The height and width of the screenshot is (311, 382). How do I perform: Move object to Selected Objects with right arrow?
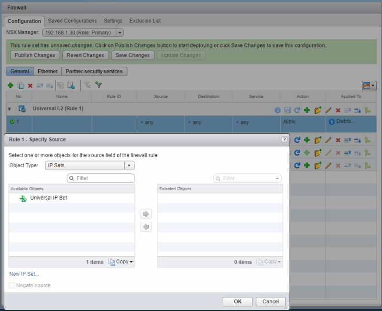(146, 214)
